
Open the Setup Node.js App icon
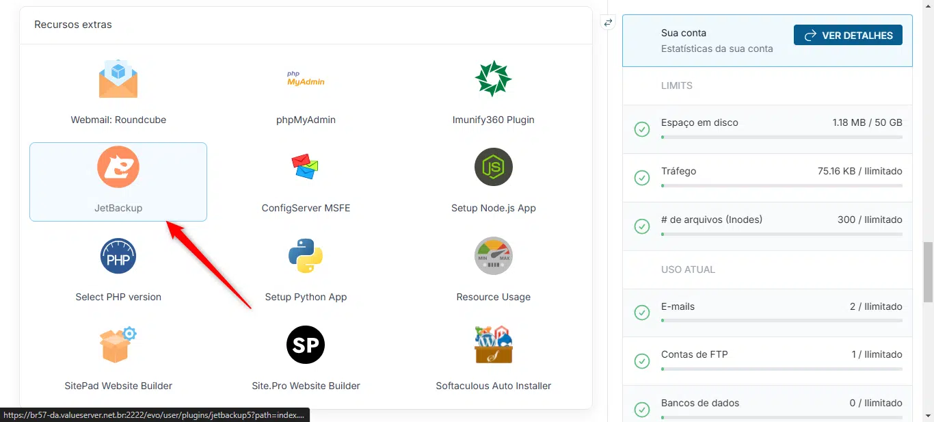tap(493, 167)
